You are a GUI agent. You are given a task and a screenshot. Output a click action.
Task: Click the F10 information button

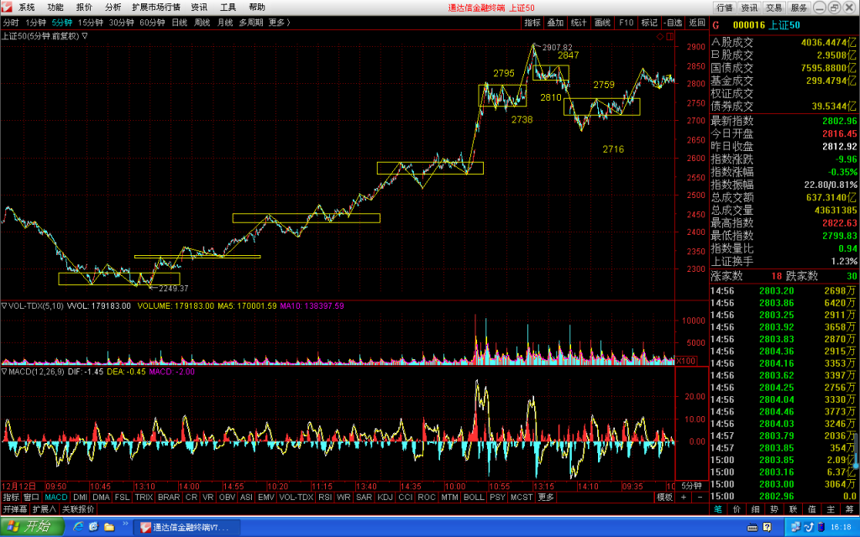pyautogui.click(x=626, y=23)
